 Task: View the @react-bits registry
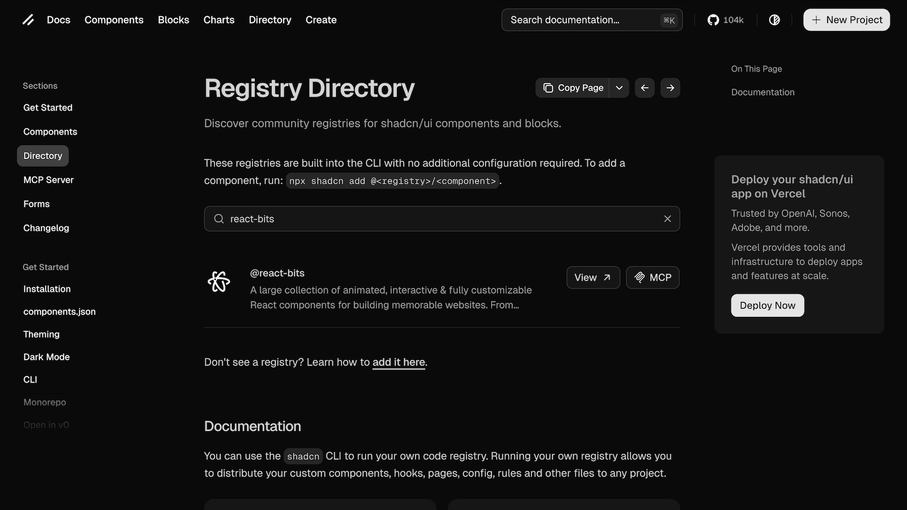[593, 277]
